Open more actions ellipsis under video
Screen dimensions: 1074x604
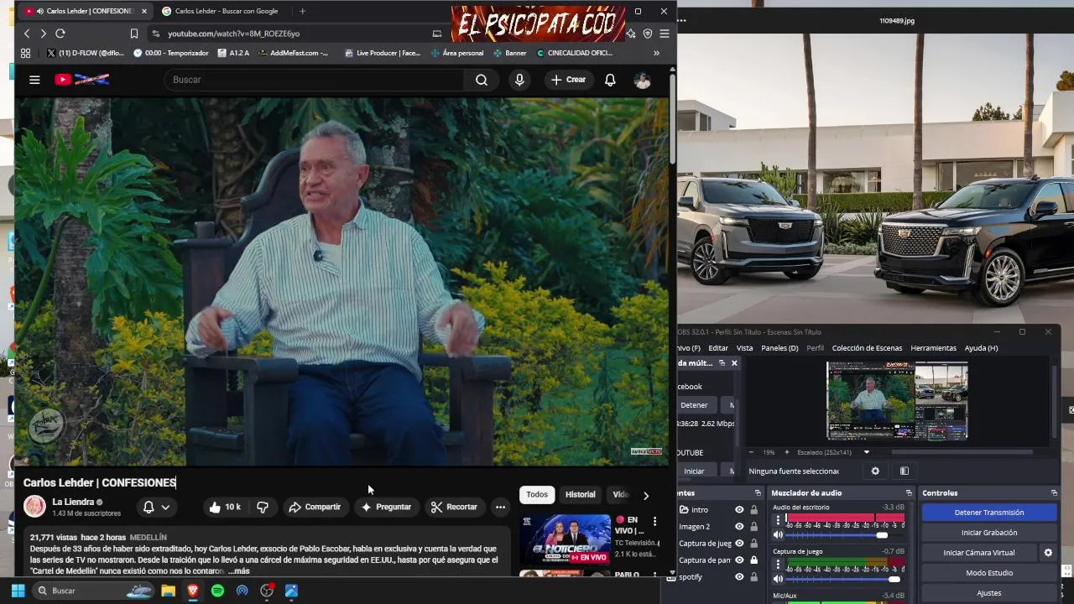500,507
